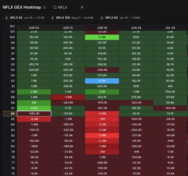Clear the NFLX search with X icon
Viewport: 188px width, 176px height.
pos(82,7)
